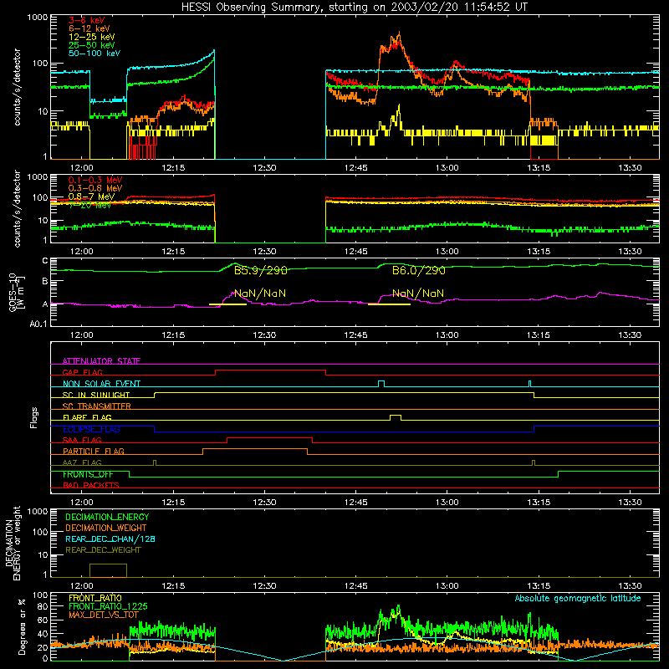Viewport: 669px width, 669px height.
Task: Select the SAA_FLAG label
Action: click(x=82, y=440)
